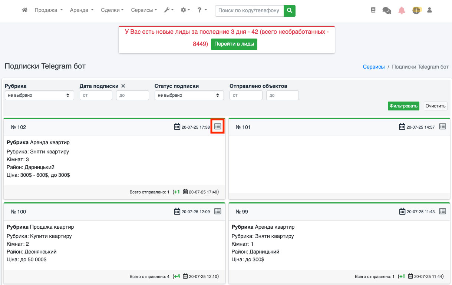This screenshot has width=452, height=285.
Task: Click 'Район: Деснянський' line
Action: (x=32, y=252)
